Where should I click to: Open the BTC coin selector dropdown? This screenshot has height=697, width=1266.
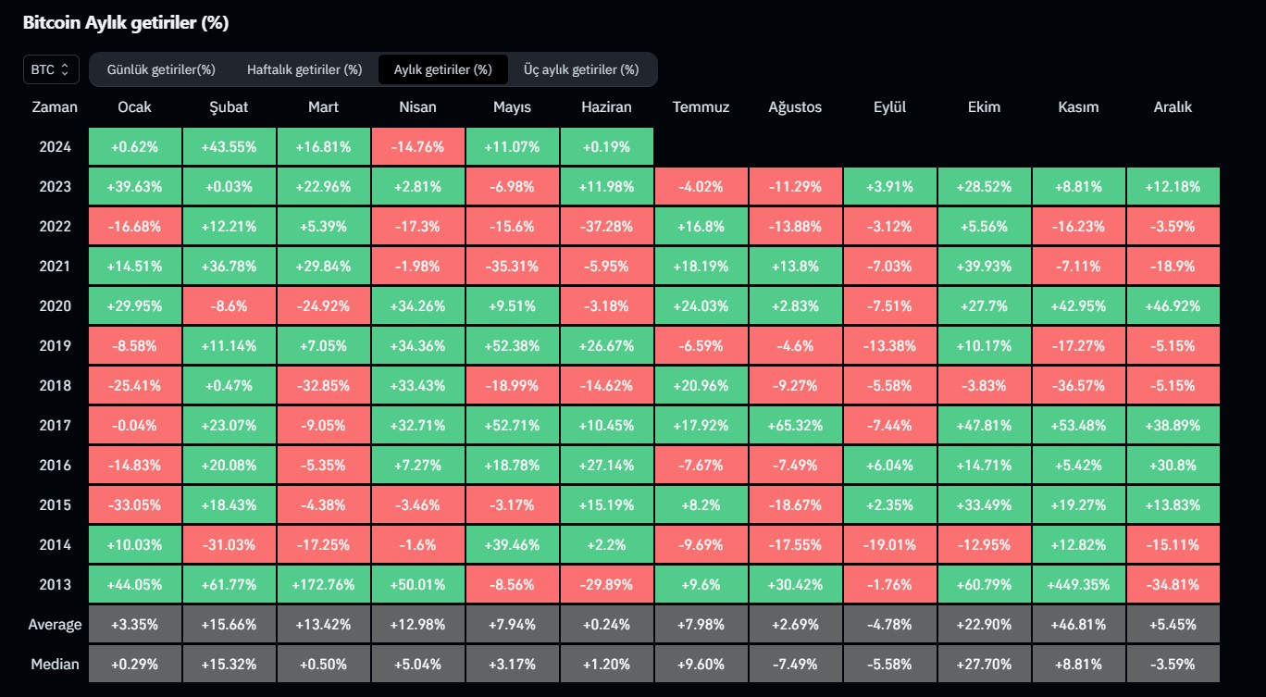pyautogui.click(x=51, y=69)
